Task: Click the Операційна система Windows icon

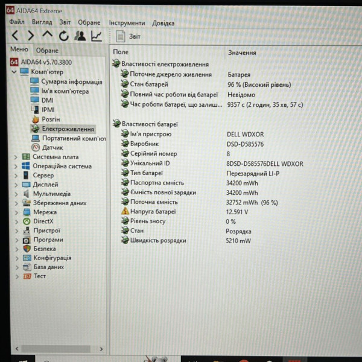Action: pos(25,166)
